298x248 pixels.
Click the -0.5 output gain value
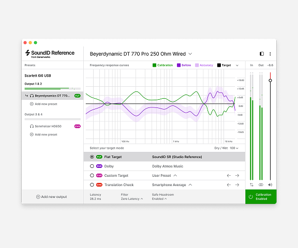[x=270, y=65]
